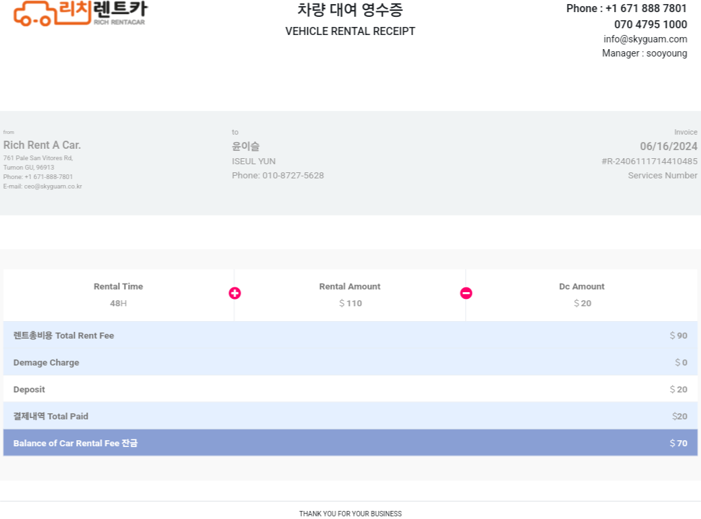Click the pink plus circle icon
This screenshot has width=701, height=519.
tap(235, 293)
